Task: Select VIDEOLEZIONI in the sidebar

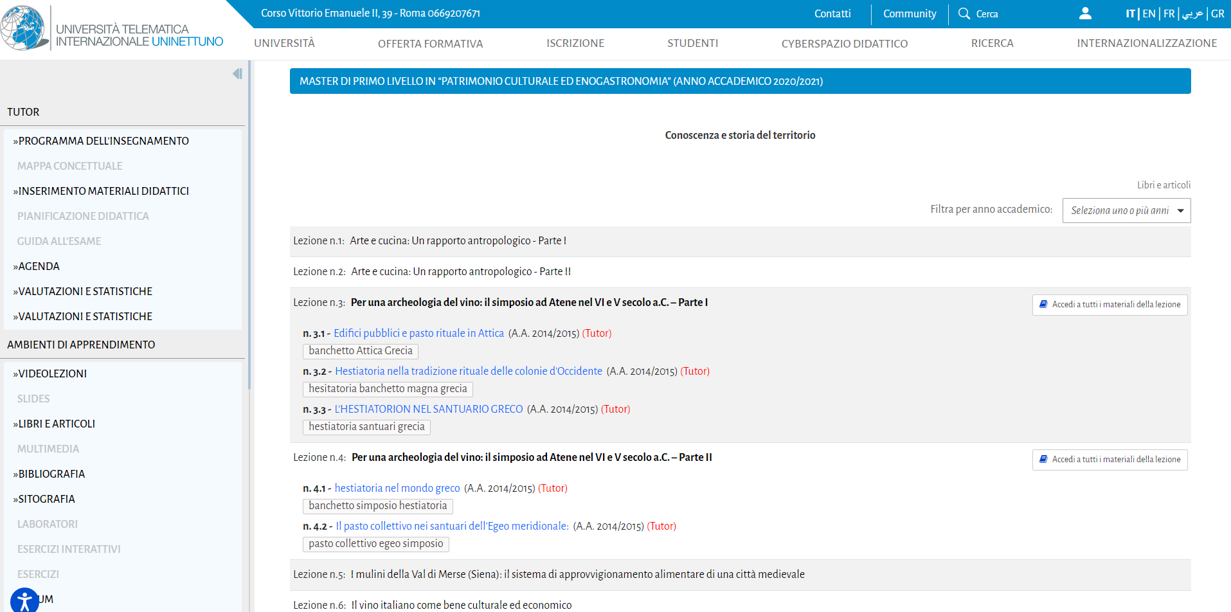Action: click(52, 374)
